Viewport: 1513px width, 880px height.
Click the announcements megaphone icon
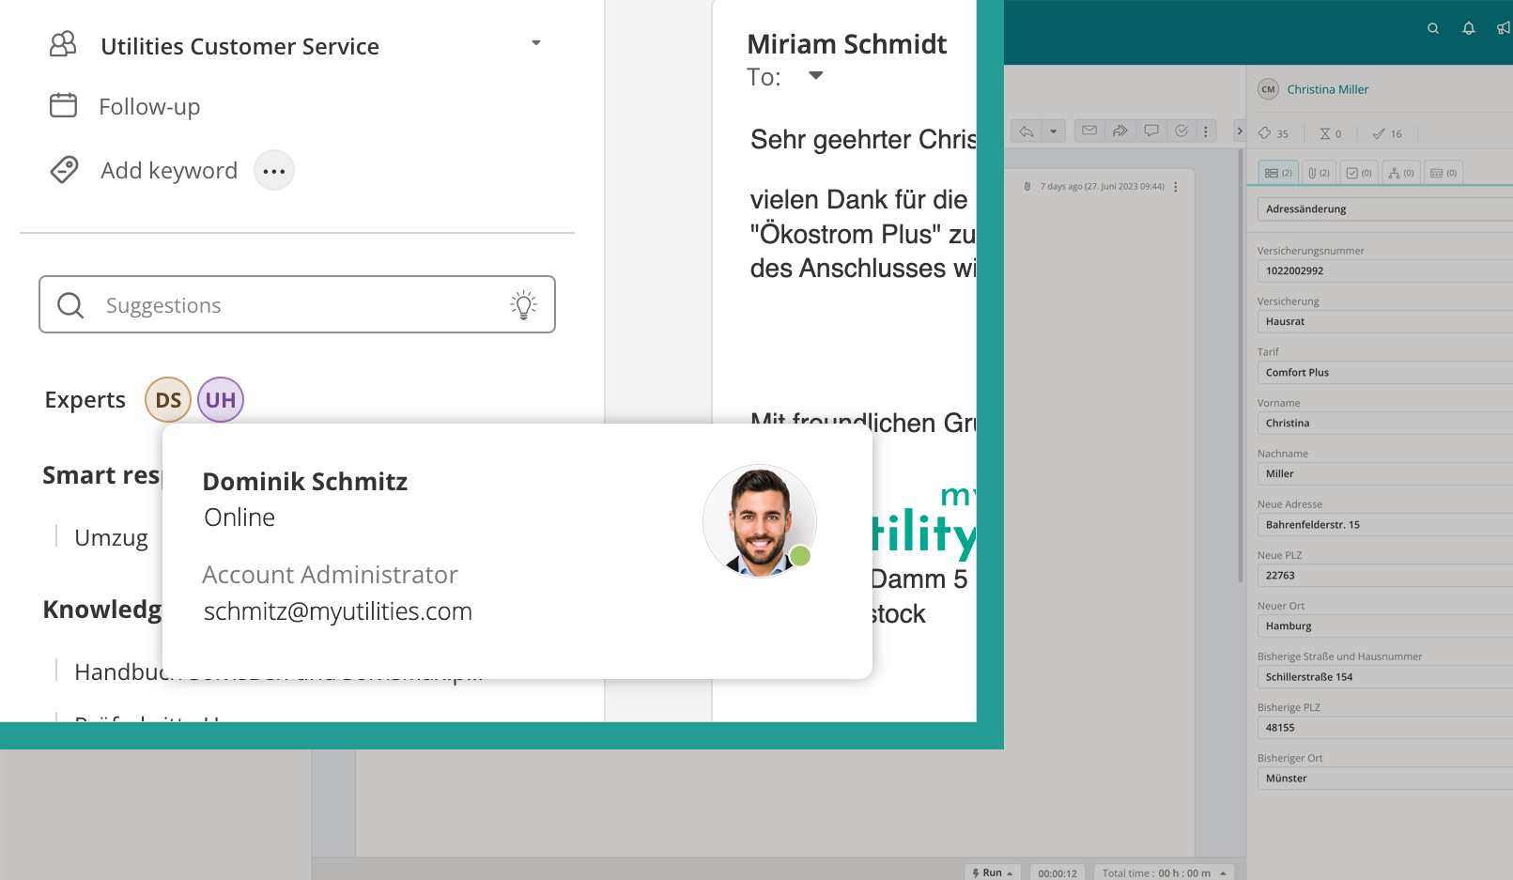1505,28
